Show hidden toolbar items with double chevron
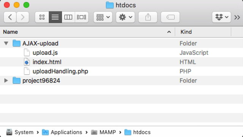Screen dimensions: 243x137 point(237,17)
